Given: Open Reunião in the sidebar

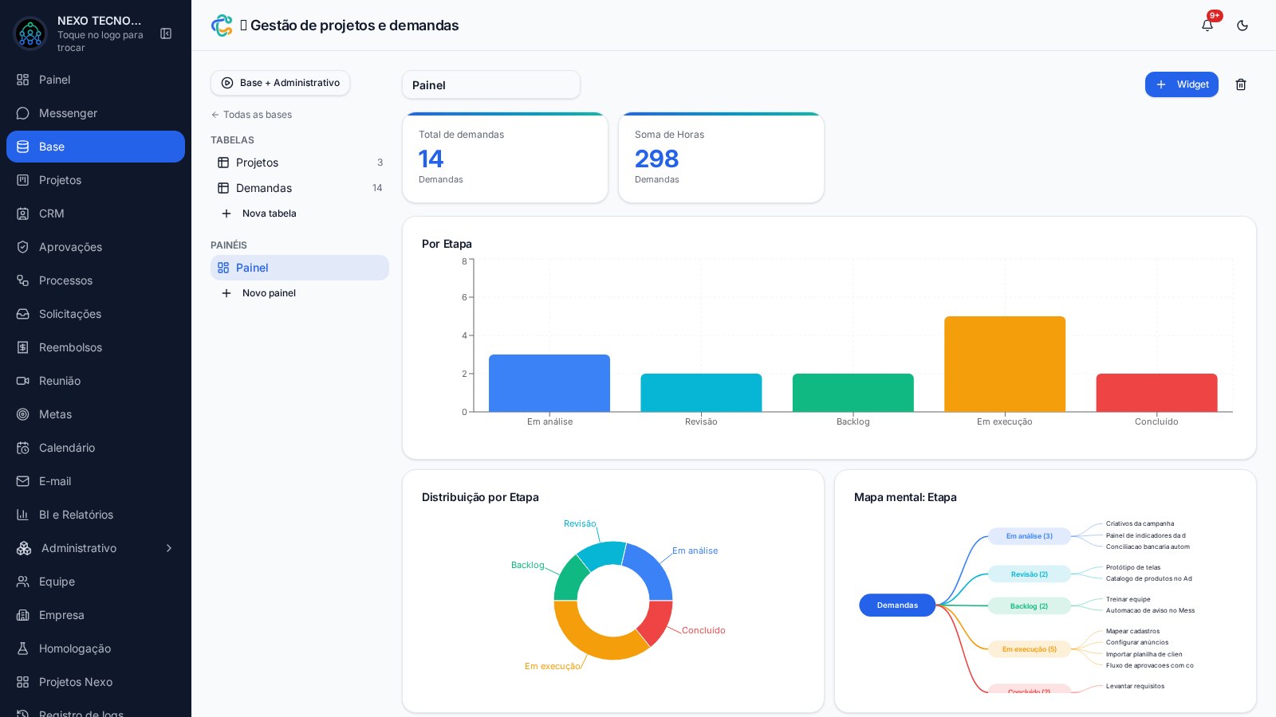Looking at the screenshot, I should pyautogui.click(x=96, y=381).
